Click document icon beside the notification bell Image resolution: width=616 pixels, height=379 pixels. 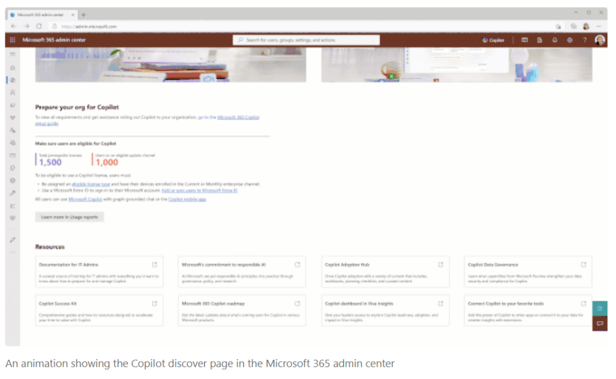[540, 40]
